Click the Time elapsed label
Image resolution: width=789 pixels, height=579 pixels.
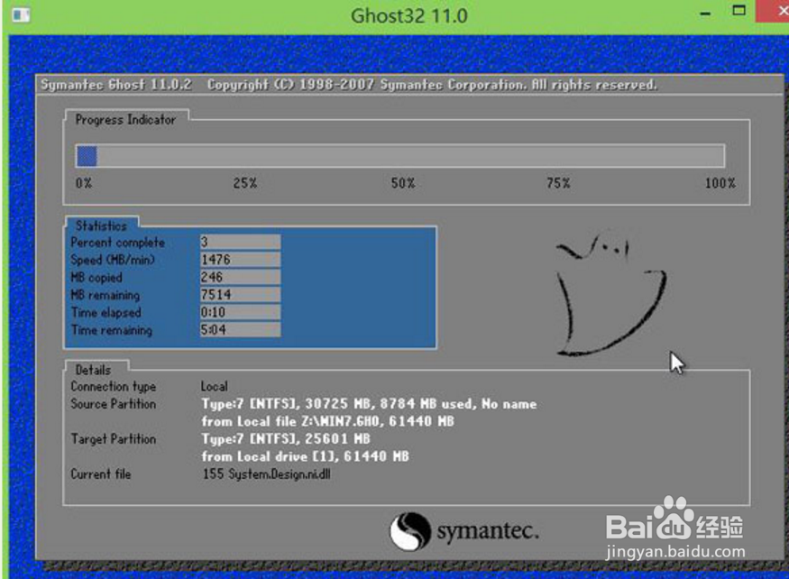(106, 313)
